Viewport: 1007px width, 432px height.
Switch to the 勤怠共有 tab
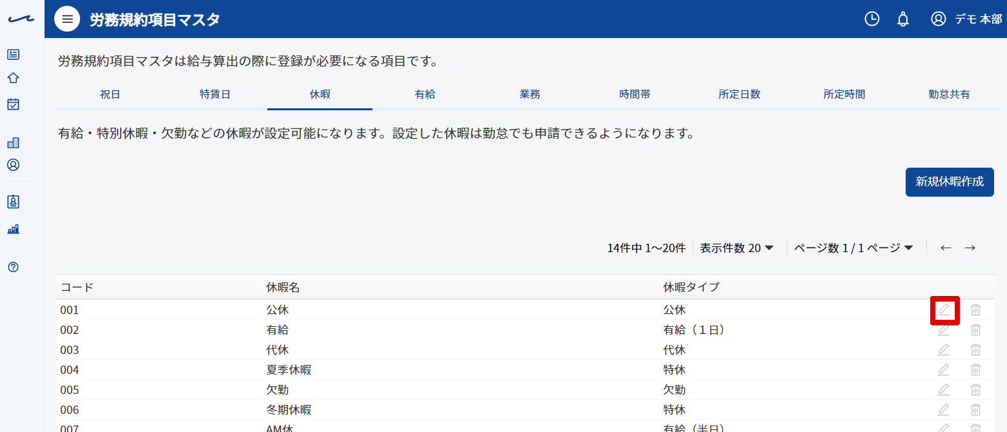click(x=949, y=94)
